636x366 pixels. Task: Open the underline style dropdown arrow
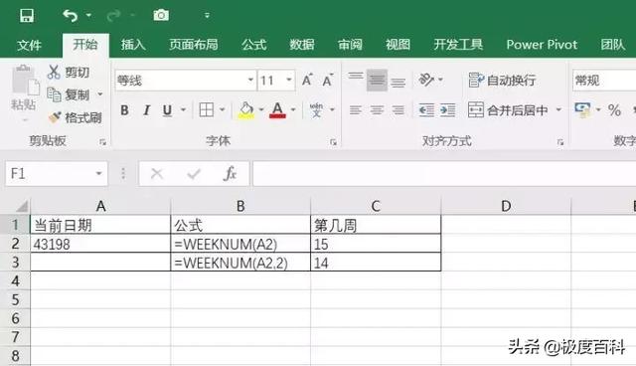pos(183,110)
